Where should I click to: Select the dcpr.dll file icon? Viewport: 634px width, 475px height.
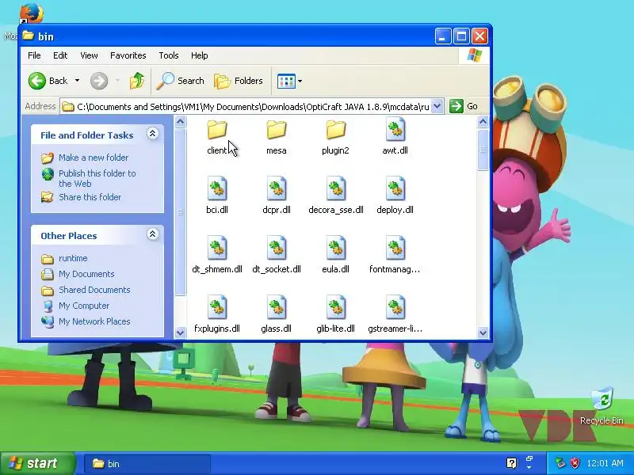click(277, 188)
